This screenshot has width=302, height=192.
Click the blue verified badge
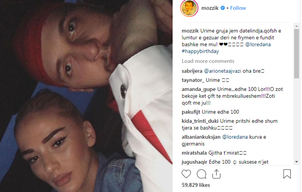pos(223,8)
